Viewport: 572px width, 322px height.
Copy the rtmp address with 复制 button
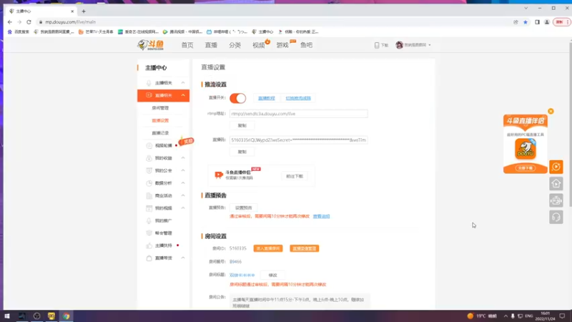(x=242, y=126)
